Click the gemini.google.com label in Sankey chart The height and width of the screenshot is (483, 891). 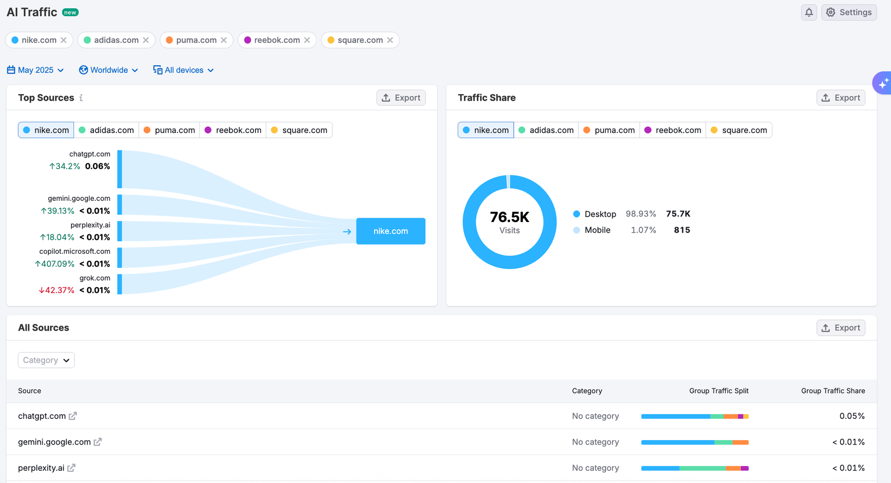79,198
